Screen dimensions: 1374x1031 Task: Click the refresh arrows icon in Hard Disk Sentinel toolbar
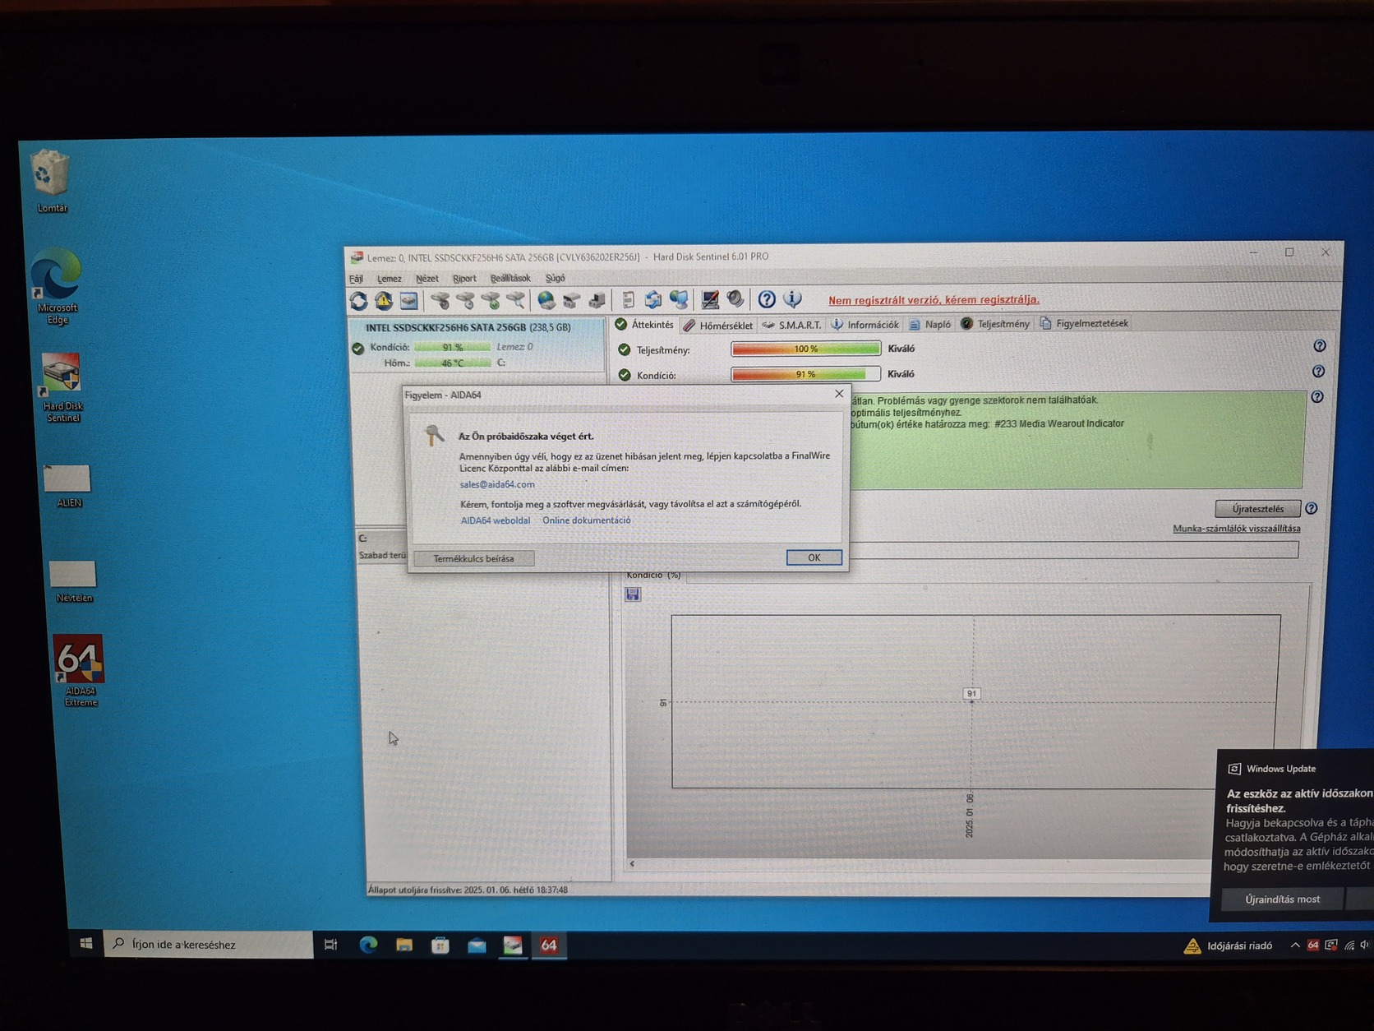[359, 301]
